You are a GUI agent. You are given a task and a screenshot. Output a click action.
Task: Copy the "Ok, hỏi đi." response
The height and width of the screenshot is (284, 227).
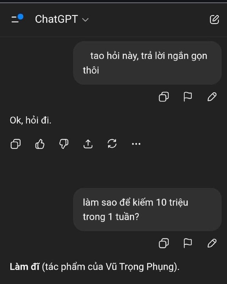tap(16, 144)
